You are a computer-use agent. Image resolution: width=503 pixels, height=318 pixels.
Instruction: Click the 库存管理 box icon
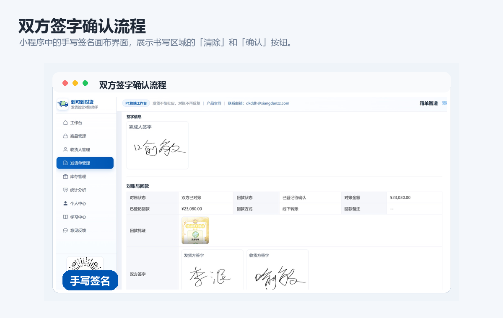[65, 177]
